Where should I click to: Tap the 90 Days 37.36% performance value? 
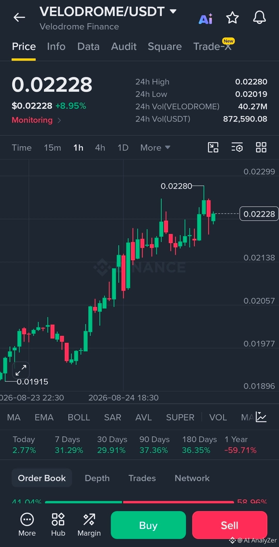pos(154,450)
